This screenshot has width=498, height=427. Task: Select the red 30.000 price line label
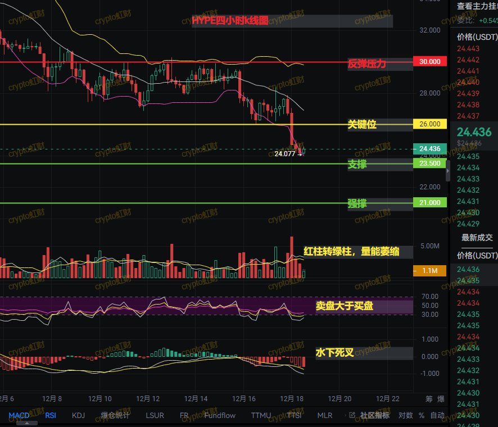click(430, 62)
